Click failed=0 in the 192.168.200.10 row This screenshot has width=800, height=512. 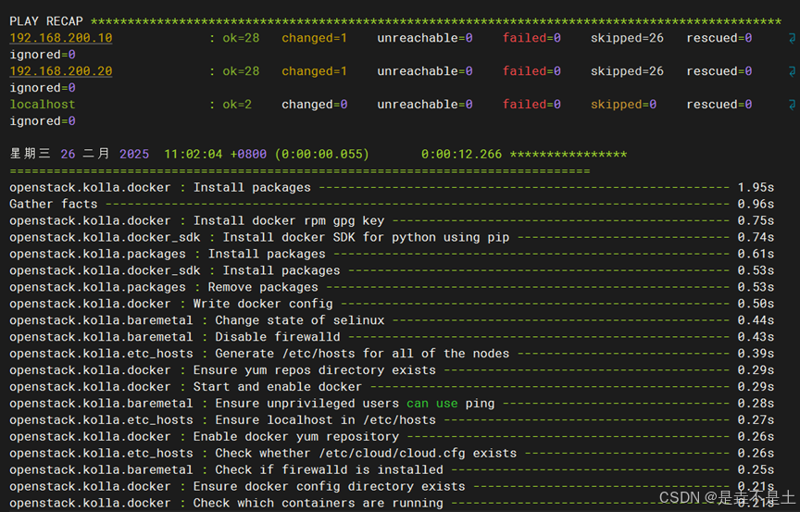(x=531, y=38)
